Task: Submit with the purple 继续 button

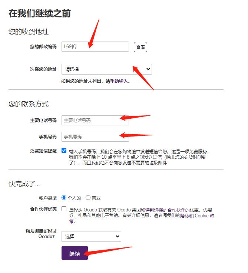Action: click(x=75, y=253)
